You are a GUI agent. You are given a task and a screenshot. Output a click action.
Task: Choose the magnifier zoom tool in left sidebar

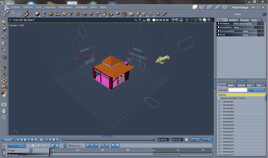pyautogui.click(x=4, y=118)
